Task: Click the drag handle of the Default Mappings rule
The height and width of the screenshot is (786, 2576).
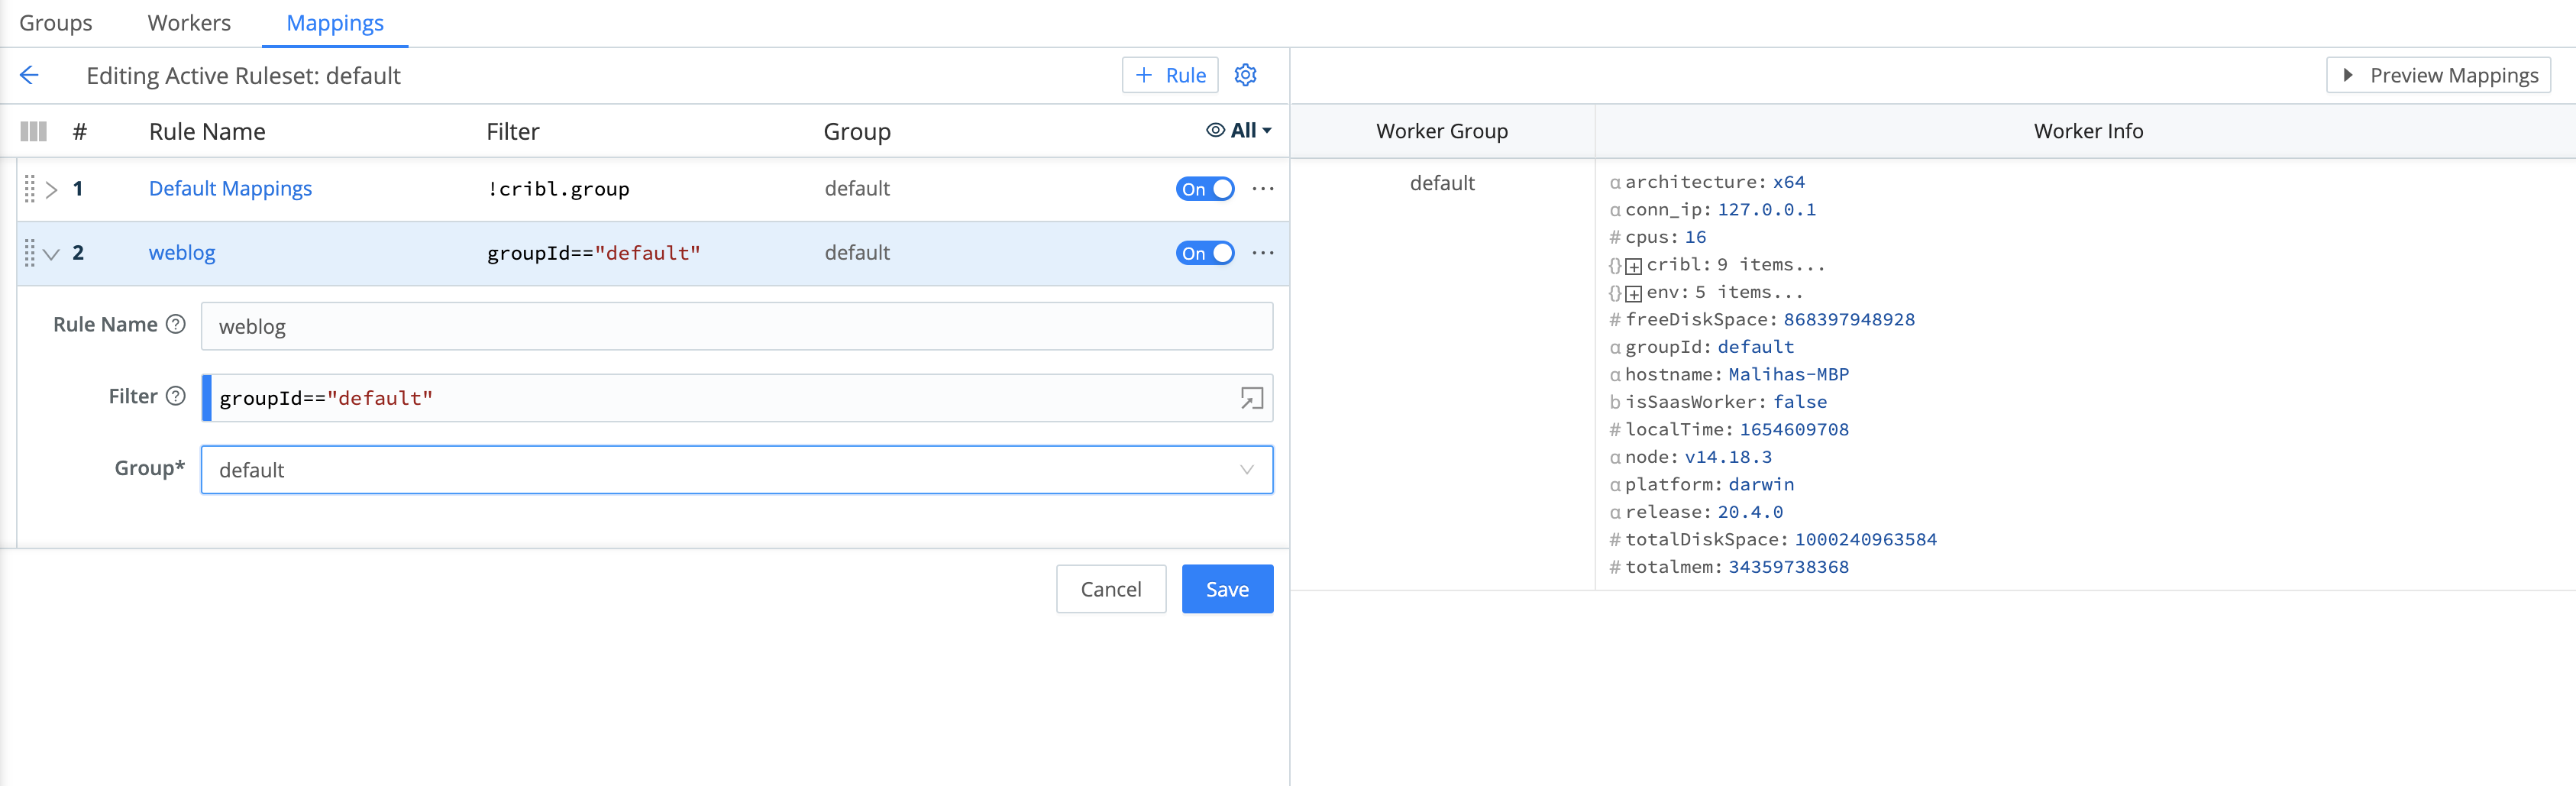Action: [x=30, y=188]
